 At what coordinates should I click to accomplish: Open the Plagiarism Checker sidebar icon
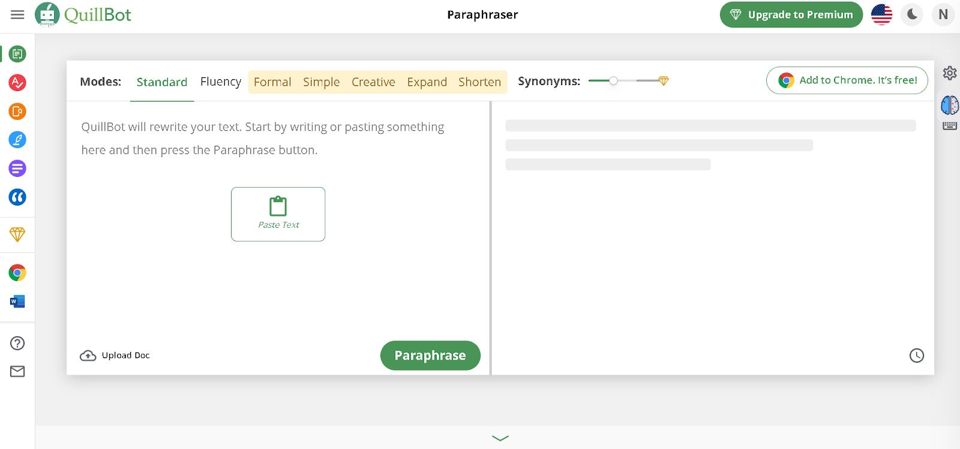[x=17, y=112]
